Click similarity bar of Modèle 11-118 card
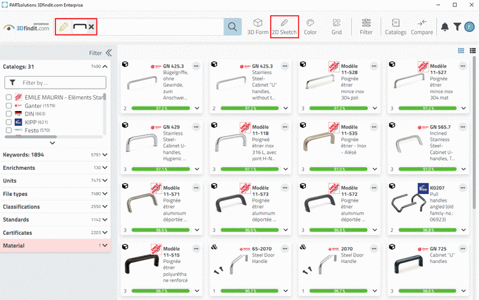This screenshot has width=479, height=300. [x=250, y=169]
